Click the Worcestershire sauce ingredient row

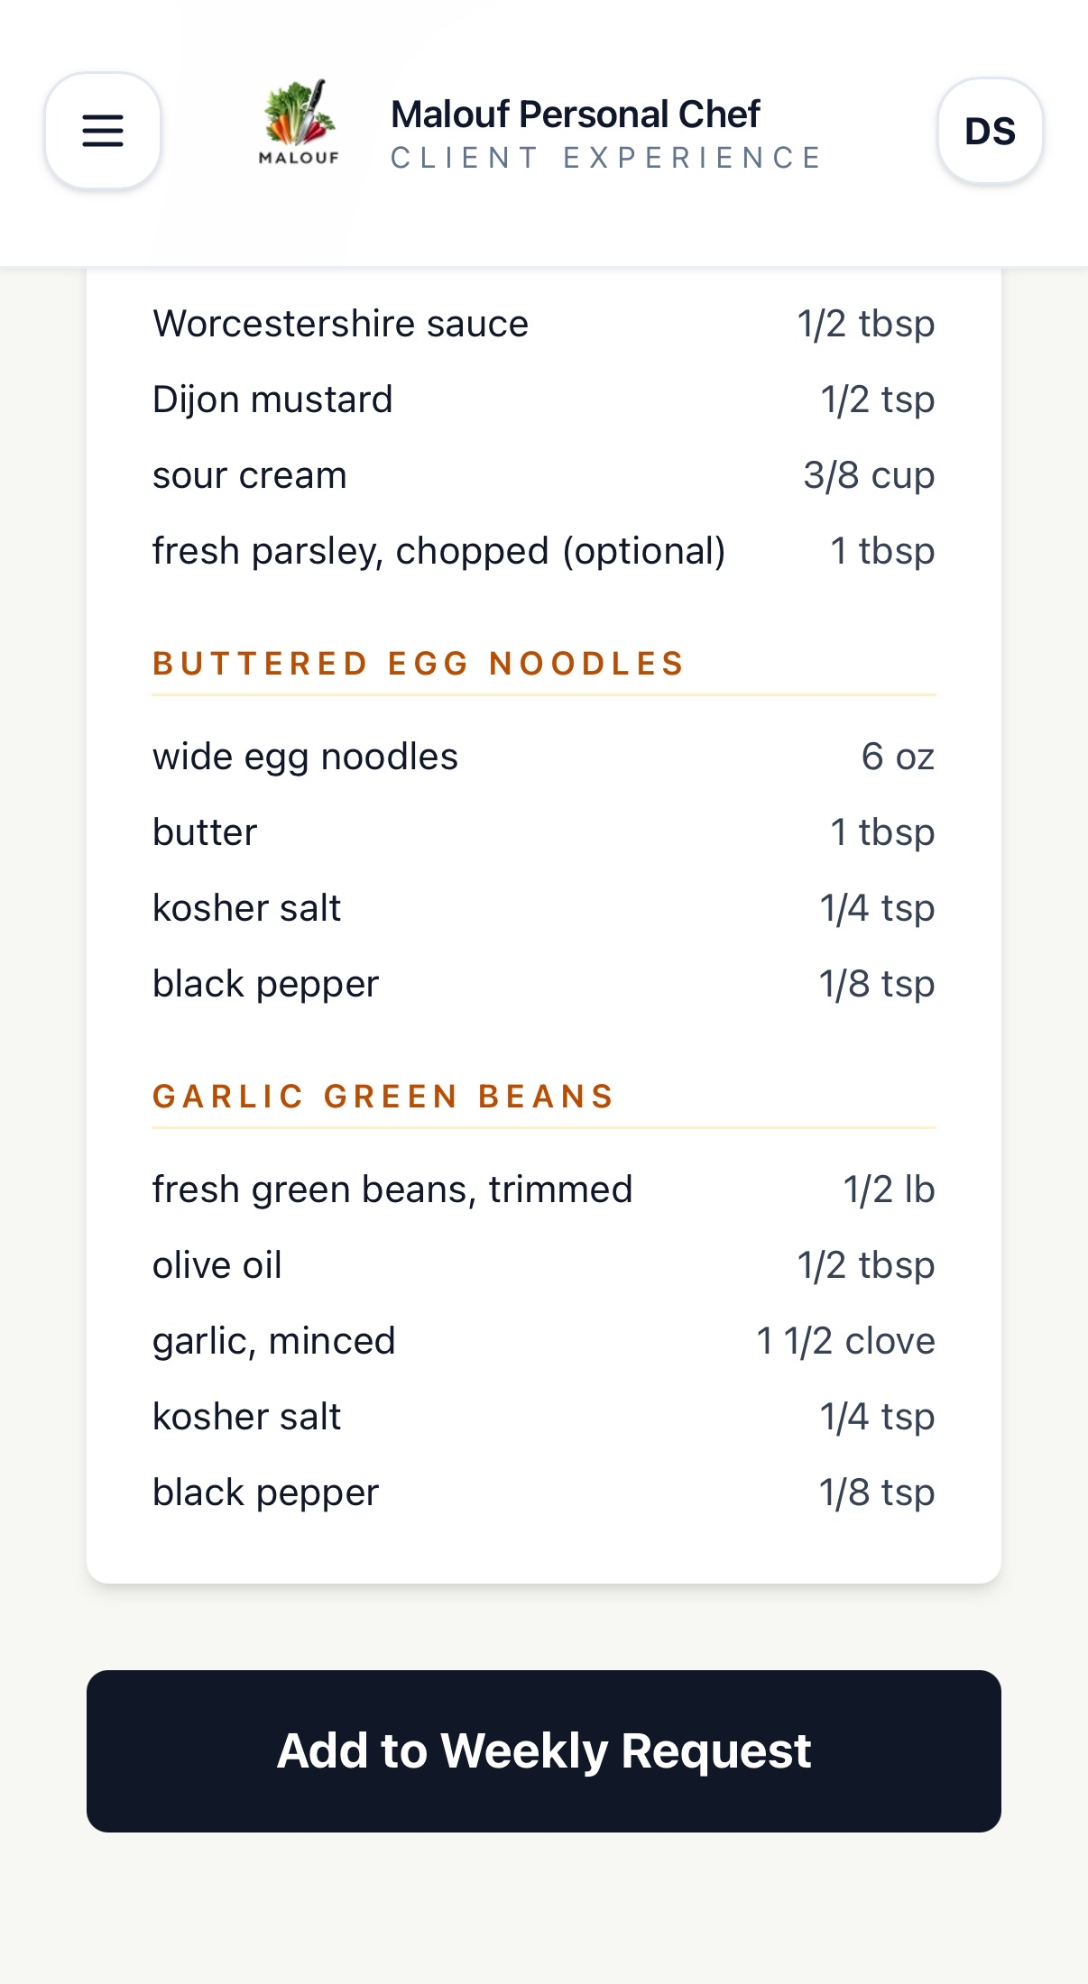[x=544, y=324]
